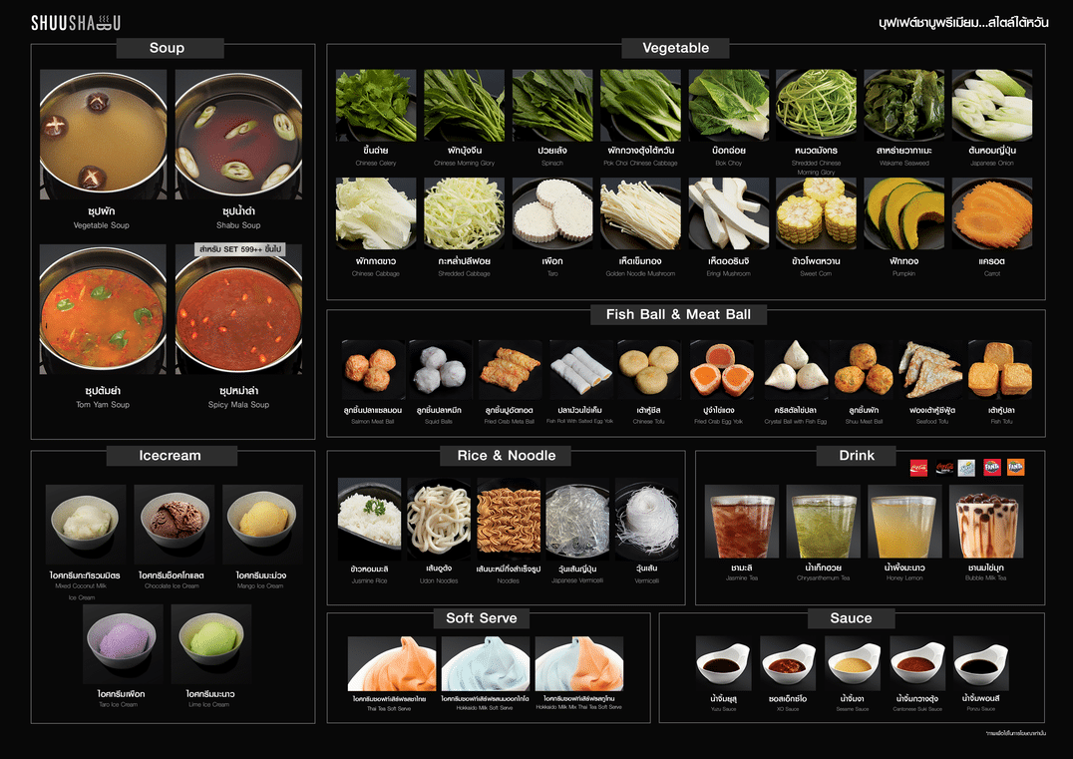Select the Pumpkin vegetable photo

point(903,213)
